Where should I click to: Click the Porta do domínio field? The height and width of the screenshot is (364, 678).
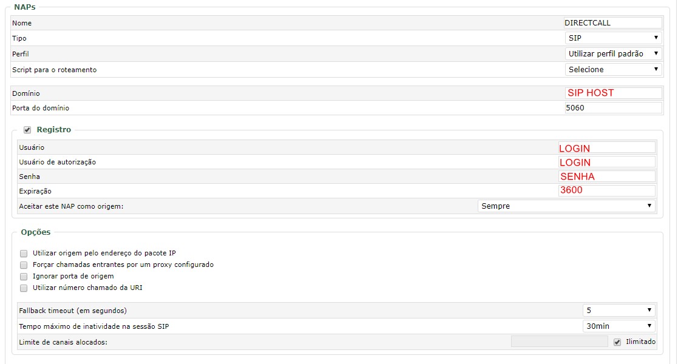(613, 107)
